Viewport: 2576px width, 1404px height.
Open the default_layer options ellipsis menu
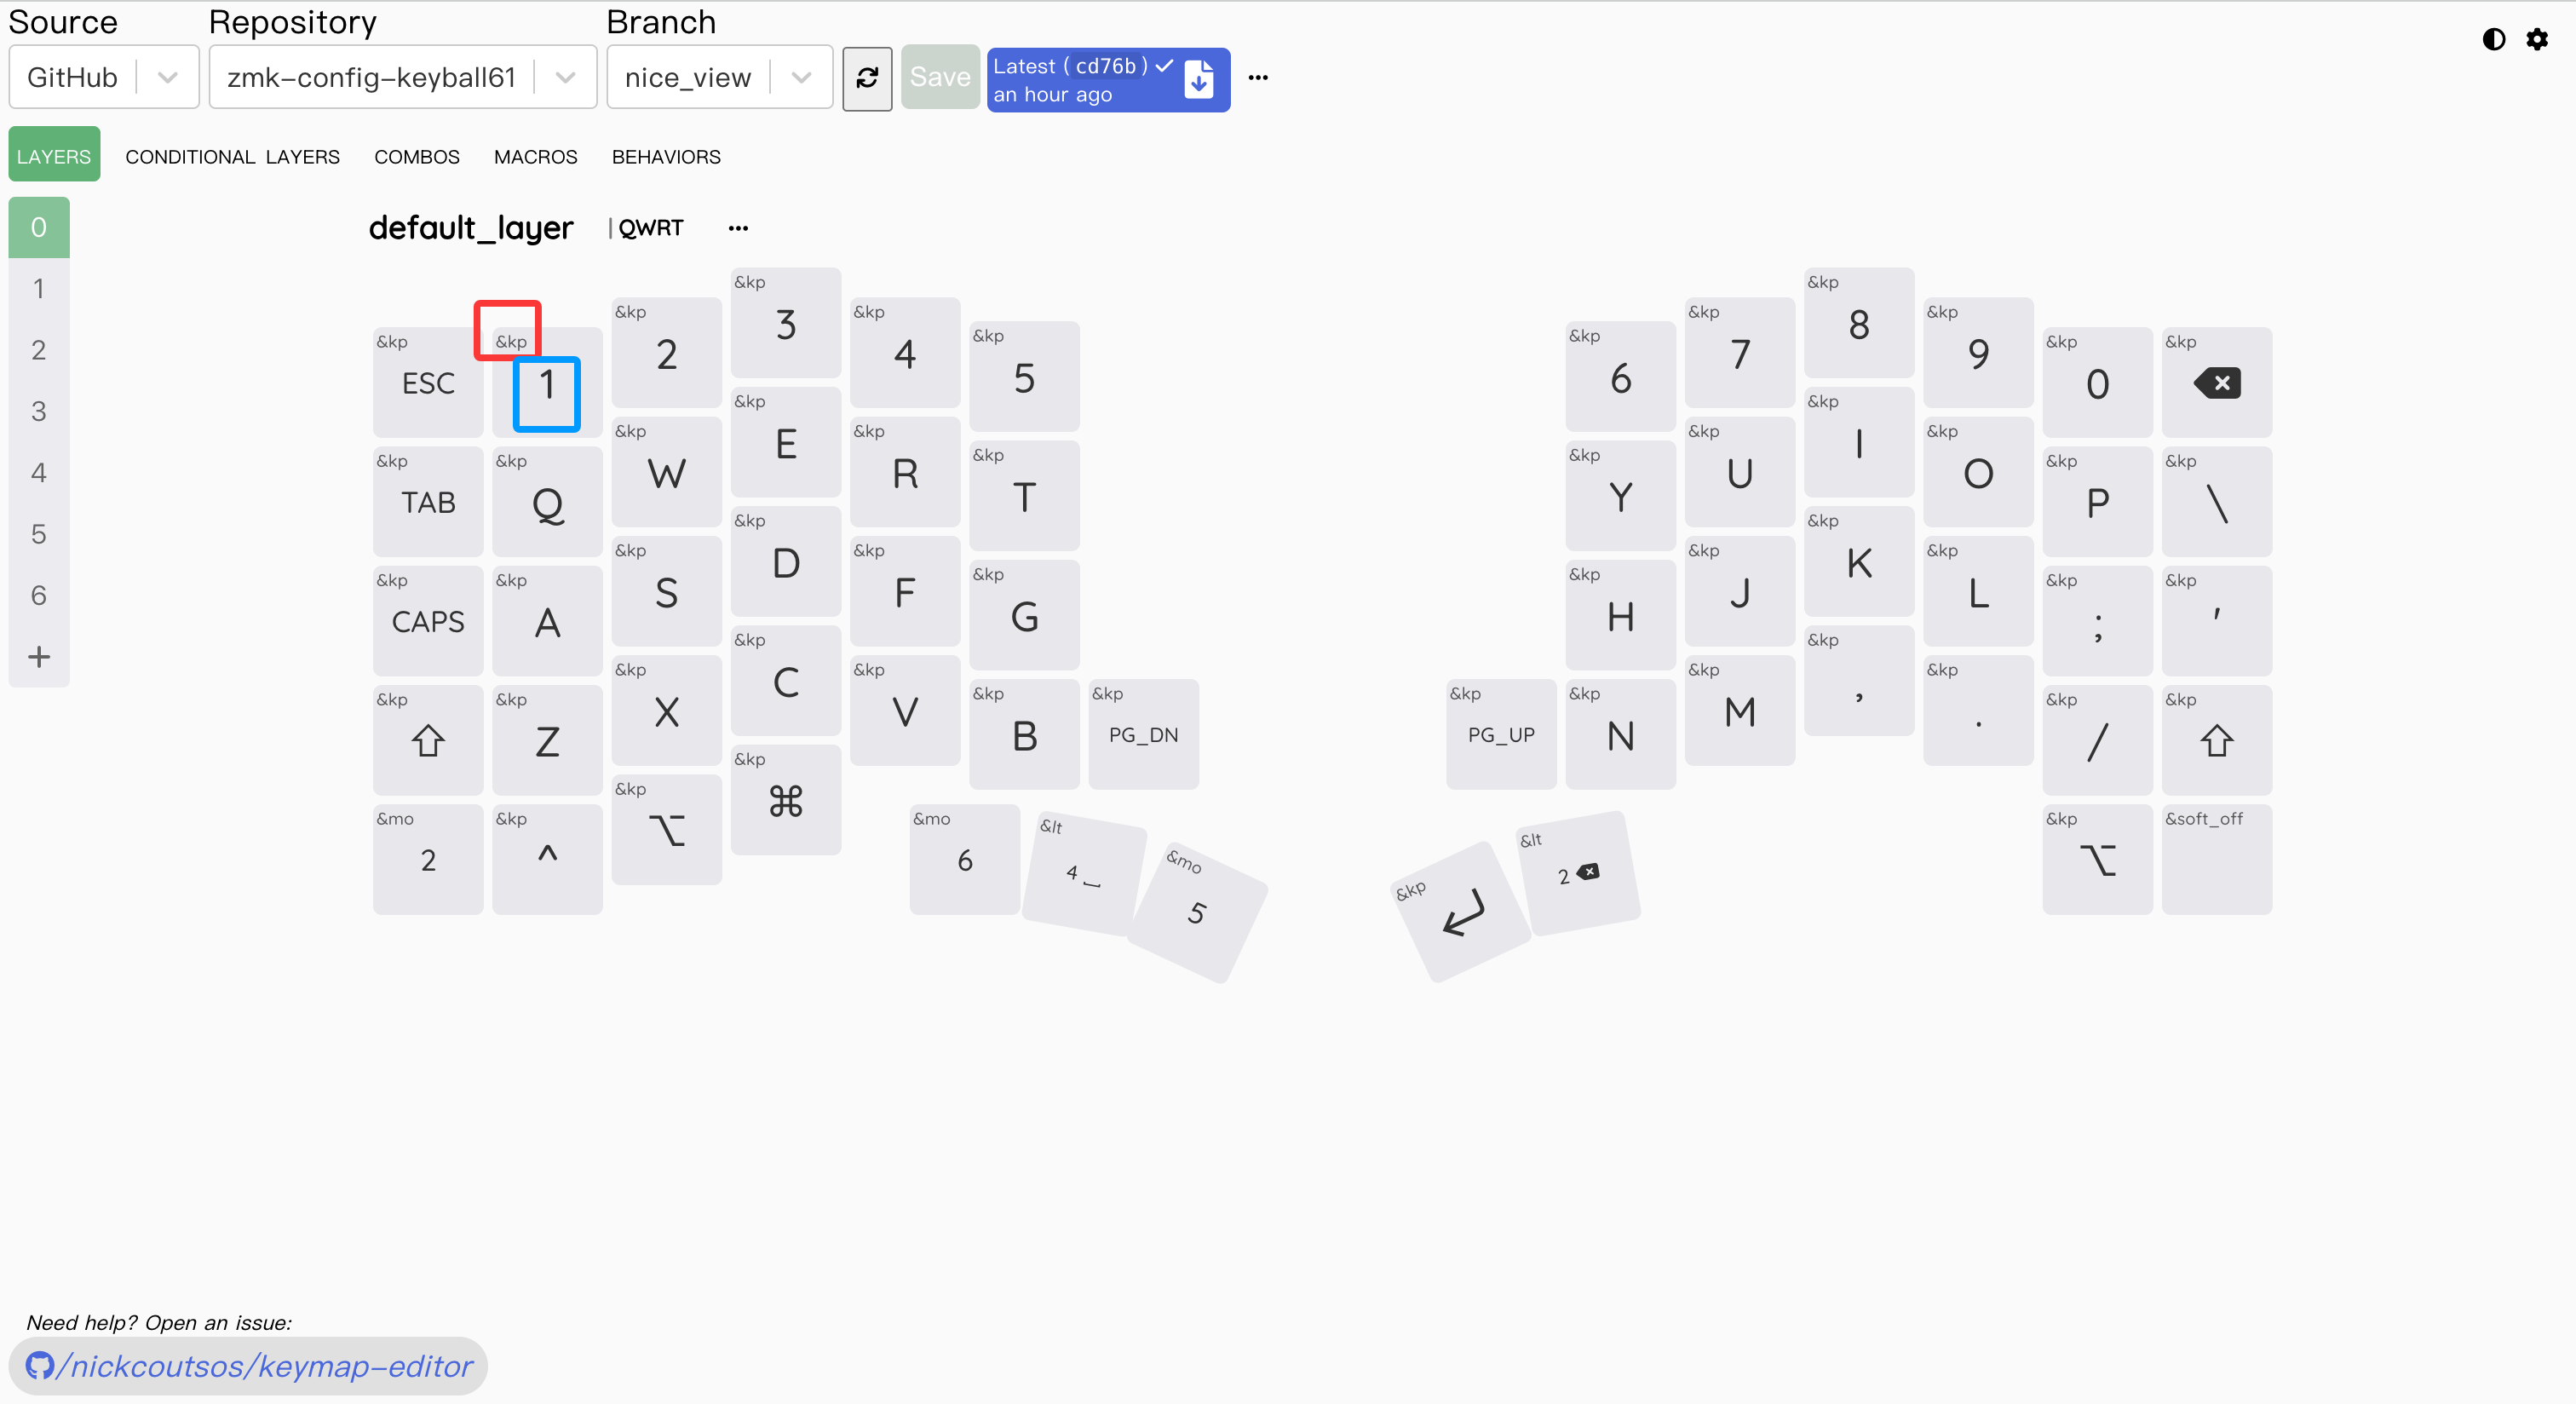[738, 228]
